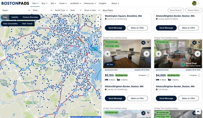The width and height of the screenshot is (203, 118).
Task: Zoom in on the map
Action: pyautogui.click(x=98, y=17)
